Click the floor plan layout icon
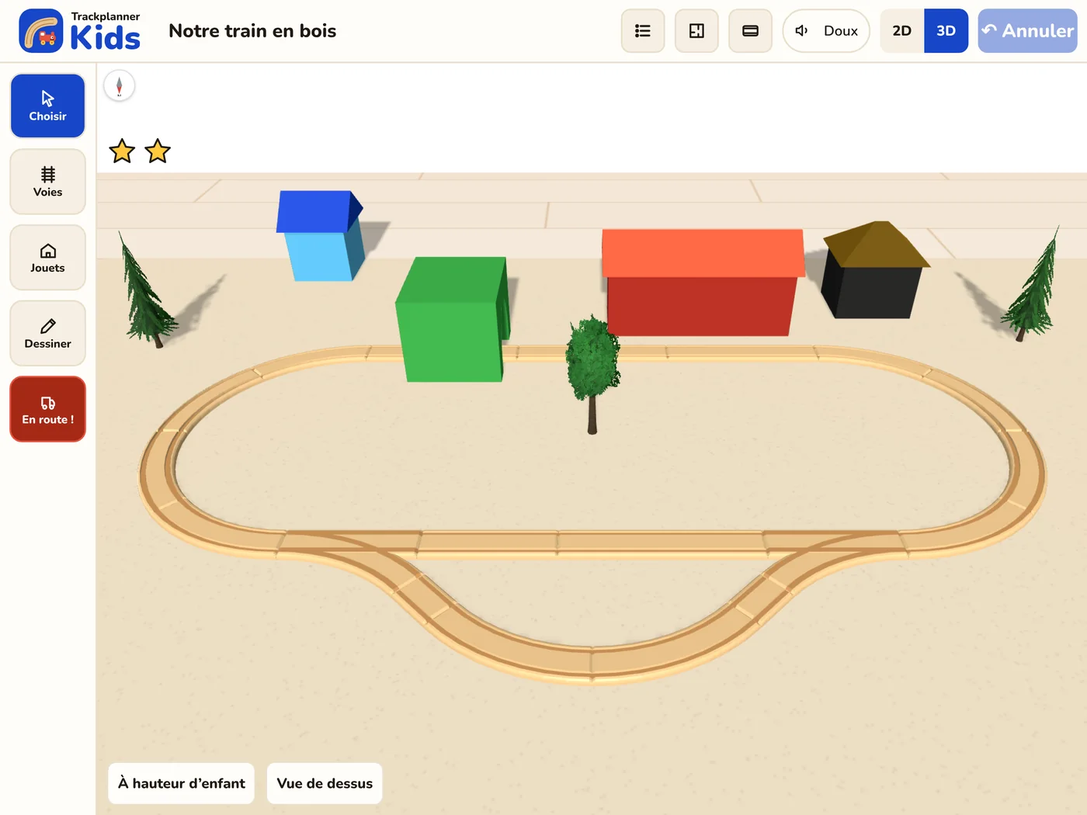The image size is (1087, 815). click(696, 31)
